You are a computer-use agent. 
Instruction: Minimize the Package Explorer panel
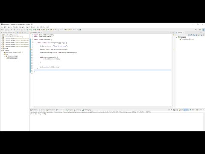point(25,33)
